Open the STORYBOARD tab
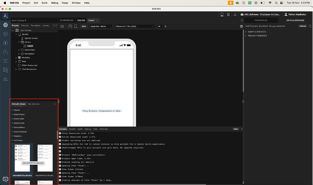 tap(67, 20)
